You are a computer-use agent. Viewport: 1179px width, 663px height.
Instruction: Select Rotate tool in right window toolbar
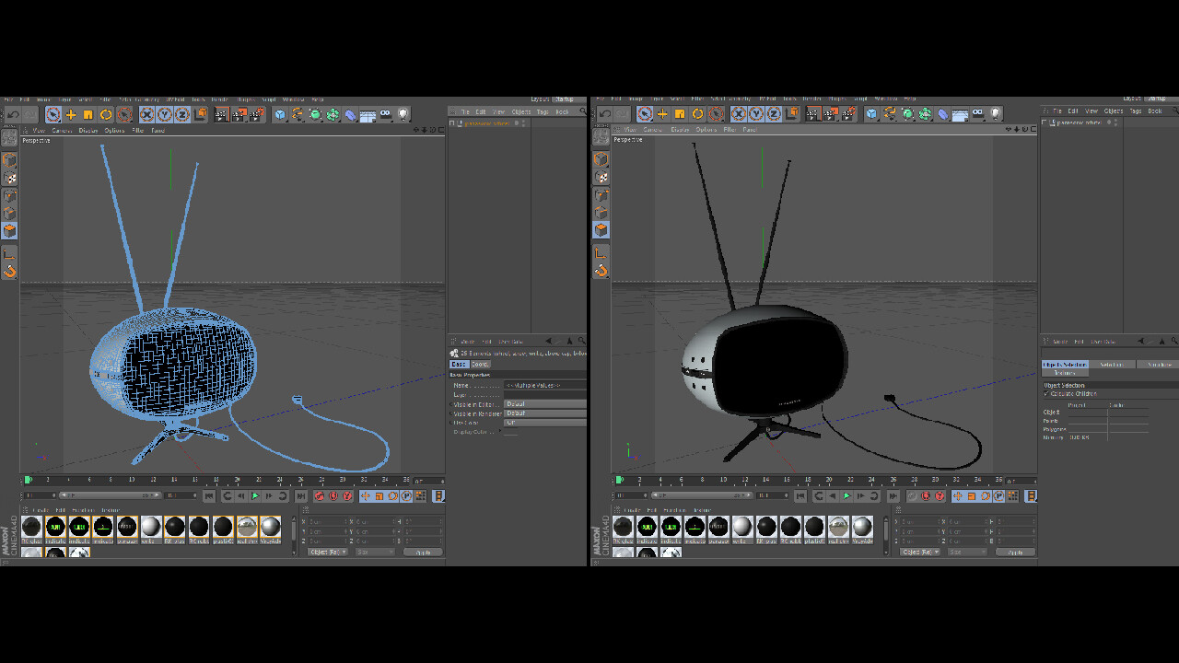(697, 114)
